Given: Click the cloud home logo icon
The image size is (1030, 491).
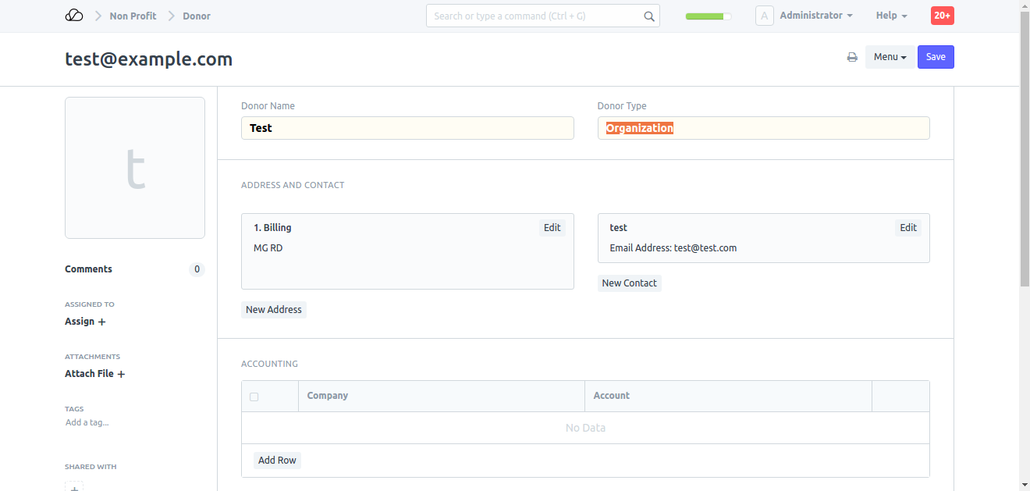Looking at the screenshot, I should [74, 16].
